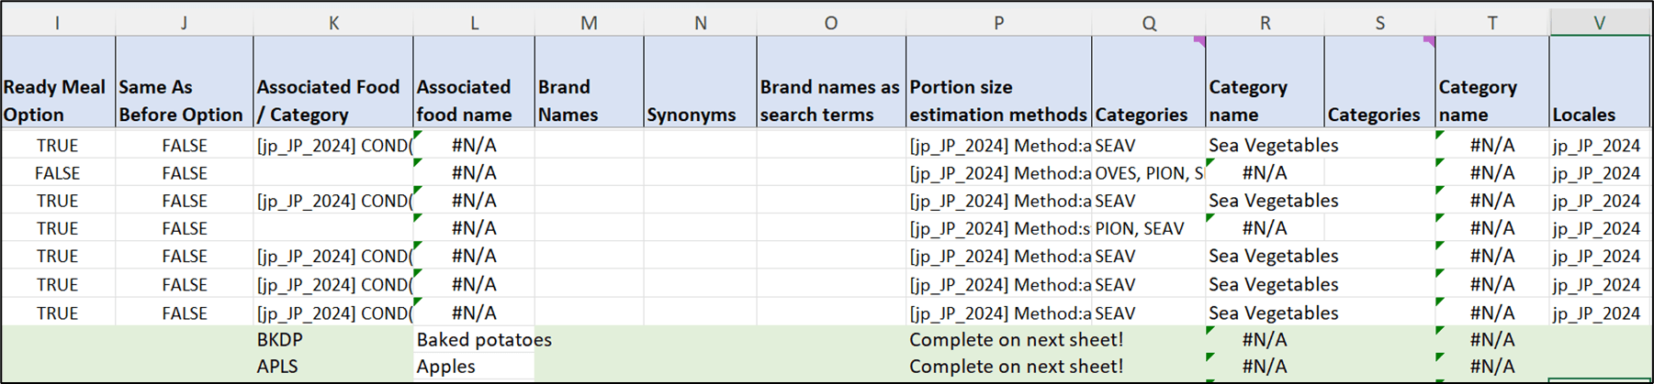
Task: Click 'Complete on next sheet!' in the APLS row
Action: coord(998,367)
